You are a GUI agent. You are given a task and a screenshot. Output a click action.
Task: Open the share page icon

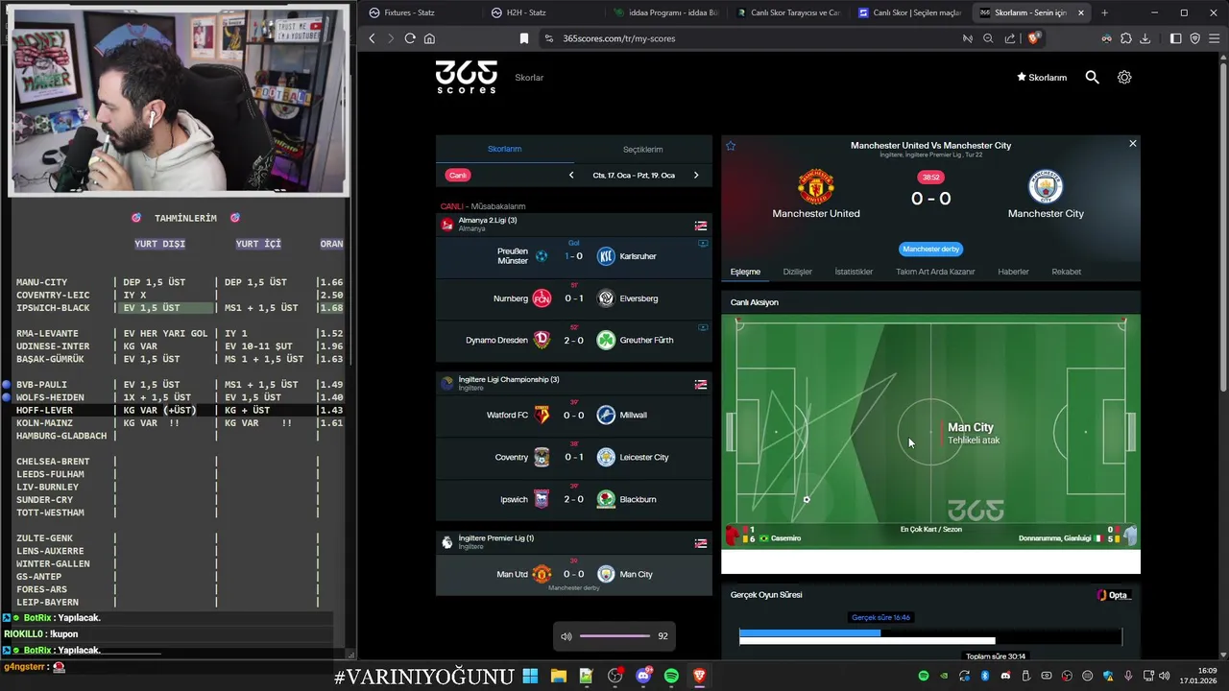pos(1010,38)
